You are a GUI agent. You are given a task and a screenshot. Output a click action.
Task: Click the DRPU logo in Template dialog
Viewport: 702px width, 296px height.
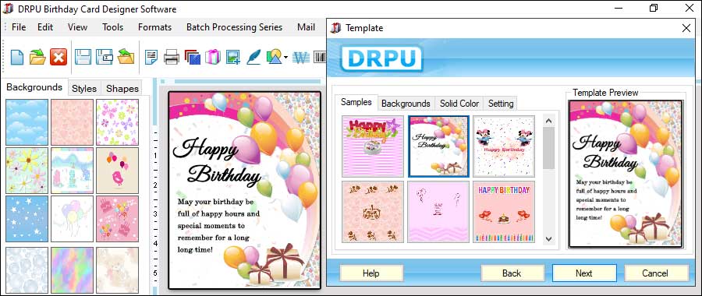pos(381,58)
